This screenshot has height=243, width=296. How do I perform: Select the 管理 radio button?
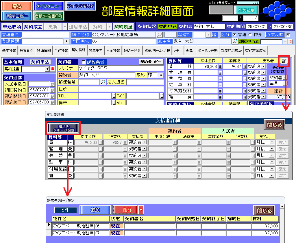point(235,35)
